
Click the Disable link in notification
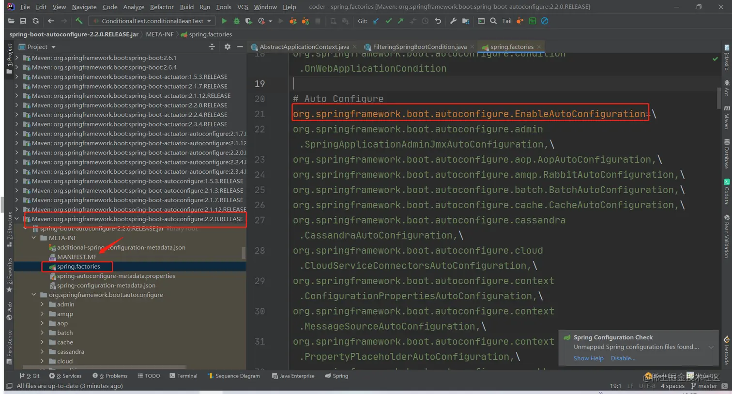point(623,358)
